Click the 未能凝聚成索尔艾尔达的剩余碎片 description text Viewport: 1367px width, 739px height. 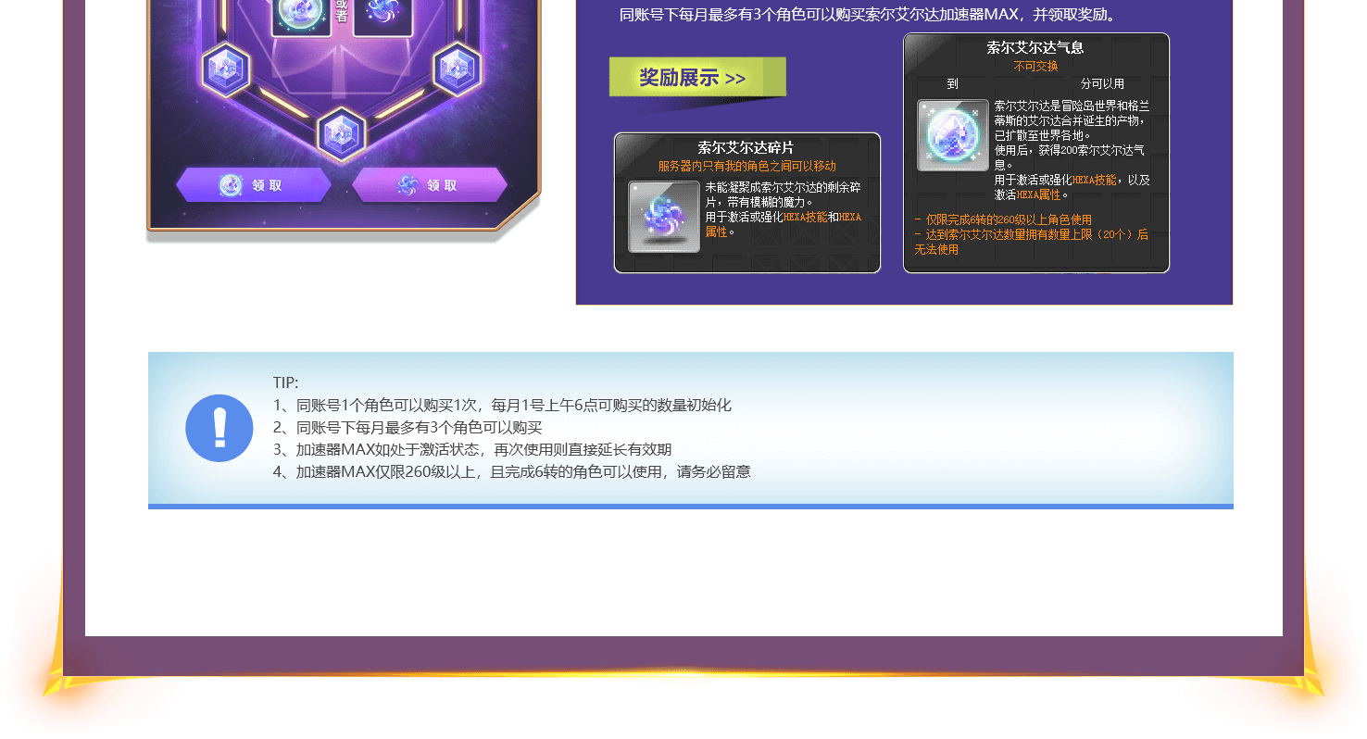[x=783, y=194]
